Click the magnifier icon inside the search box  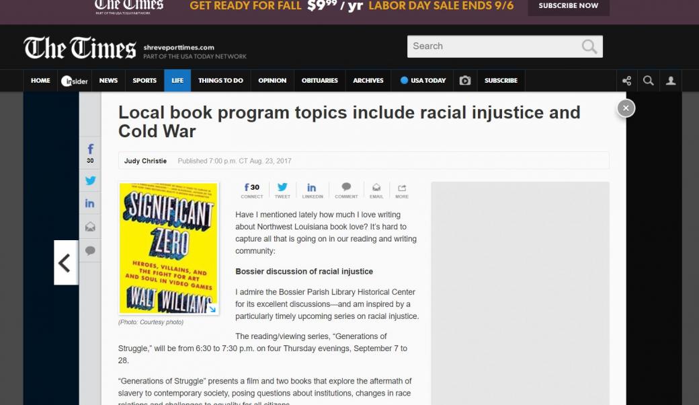(x=589, y=46)
